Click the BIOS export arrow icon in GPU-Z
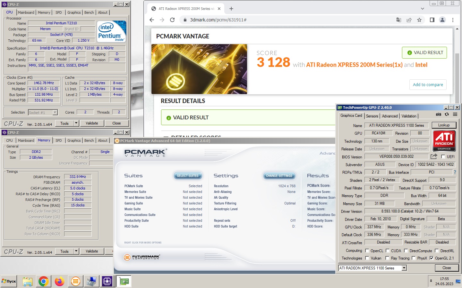This screenshot has width=462, height=288. [x=434, y=156]
